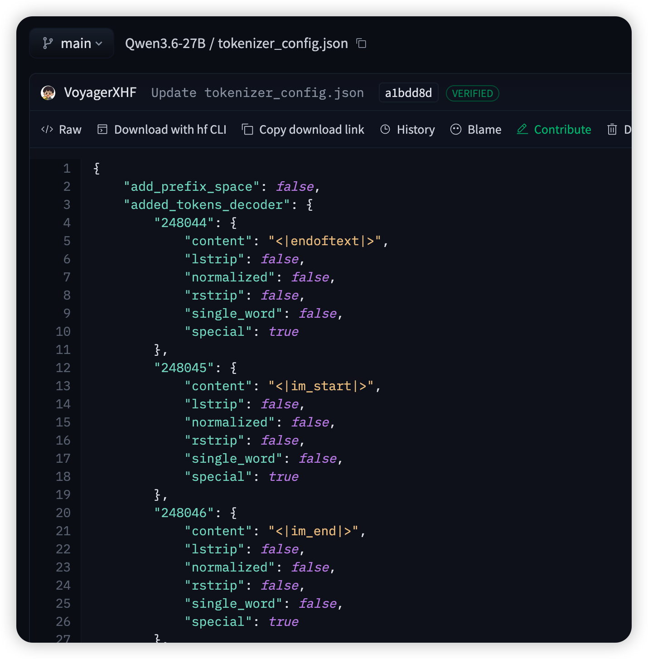Viewport: 648px width, 659px height.
Task: Click the "<|im_end|>" string value
Action: (313, 531)
